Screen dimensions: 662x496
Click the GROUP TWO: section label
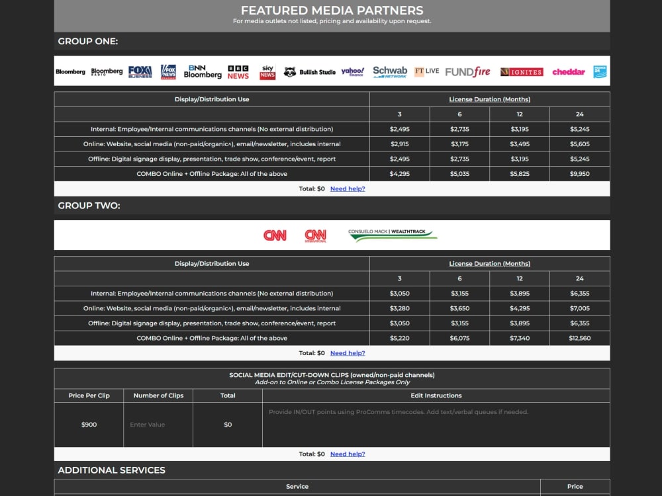coord(89,206)
